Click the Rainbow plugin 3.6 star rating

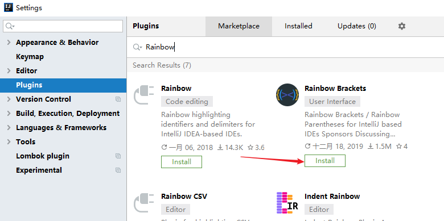point(256,148)
